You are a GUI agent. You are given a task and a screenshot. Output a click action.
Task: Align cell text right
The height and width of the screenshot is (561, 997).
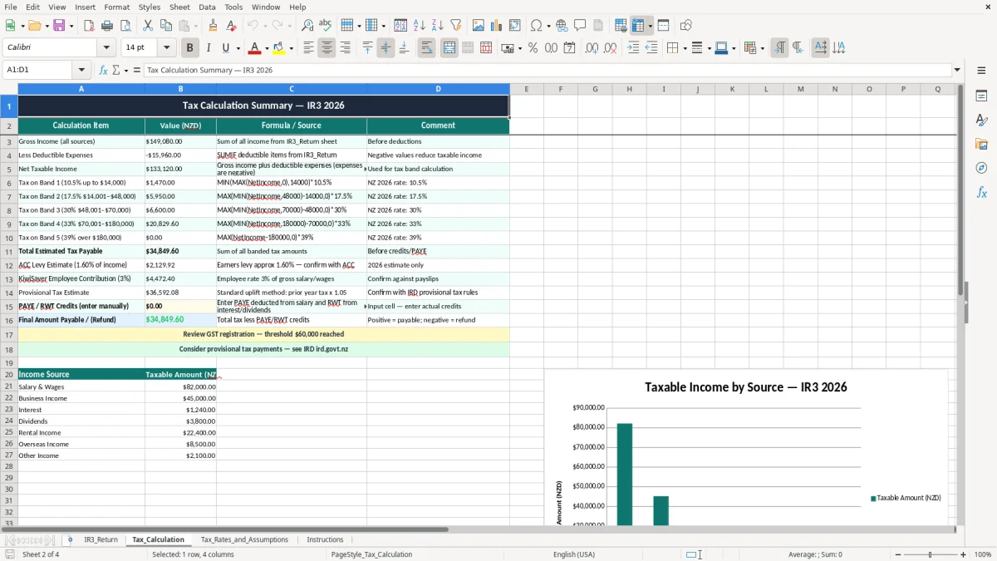345,48
